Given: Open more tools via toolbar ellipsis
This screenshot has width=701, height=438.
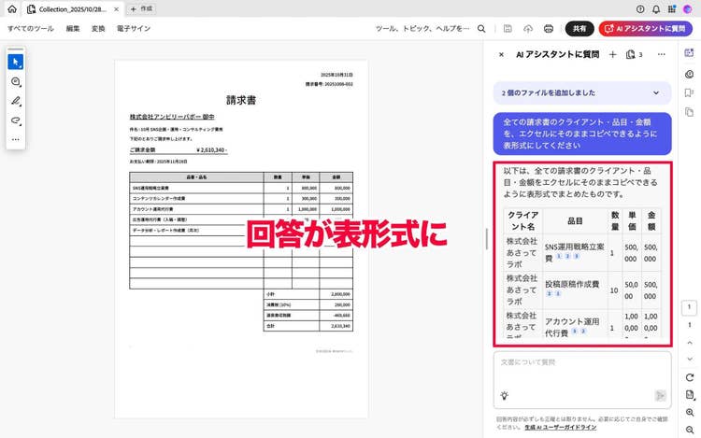Looking at the screenshot, I should point(15,139).
